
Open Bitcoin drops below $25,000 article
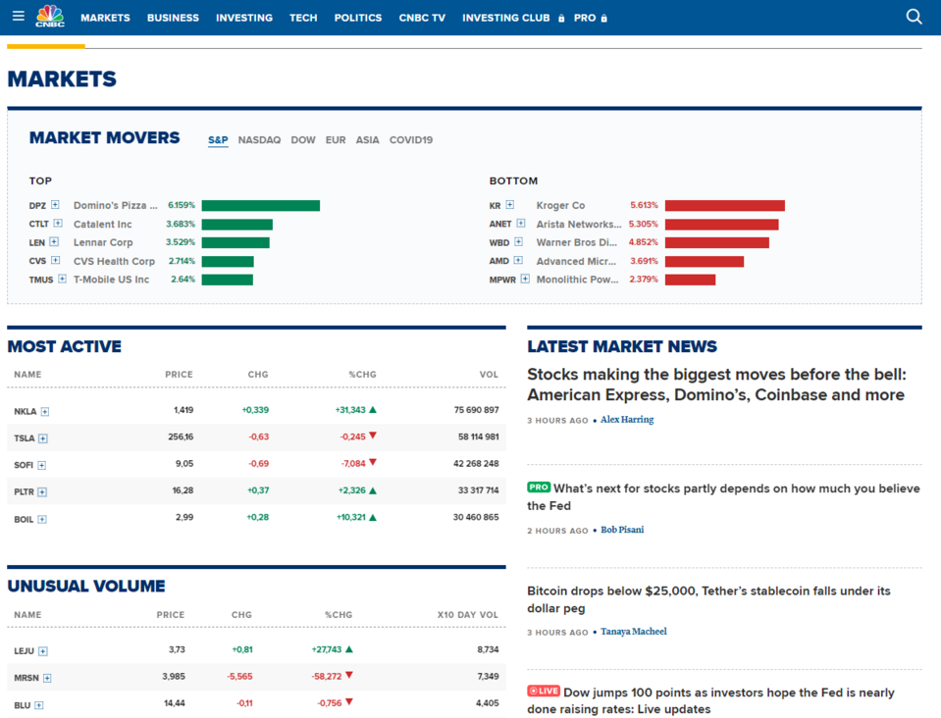click(708, 599)
